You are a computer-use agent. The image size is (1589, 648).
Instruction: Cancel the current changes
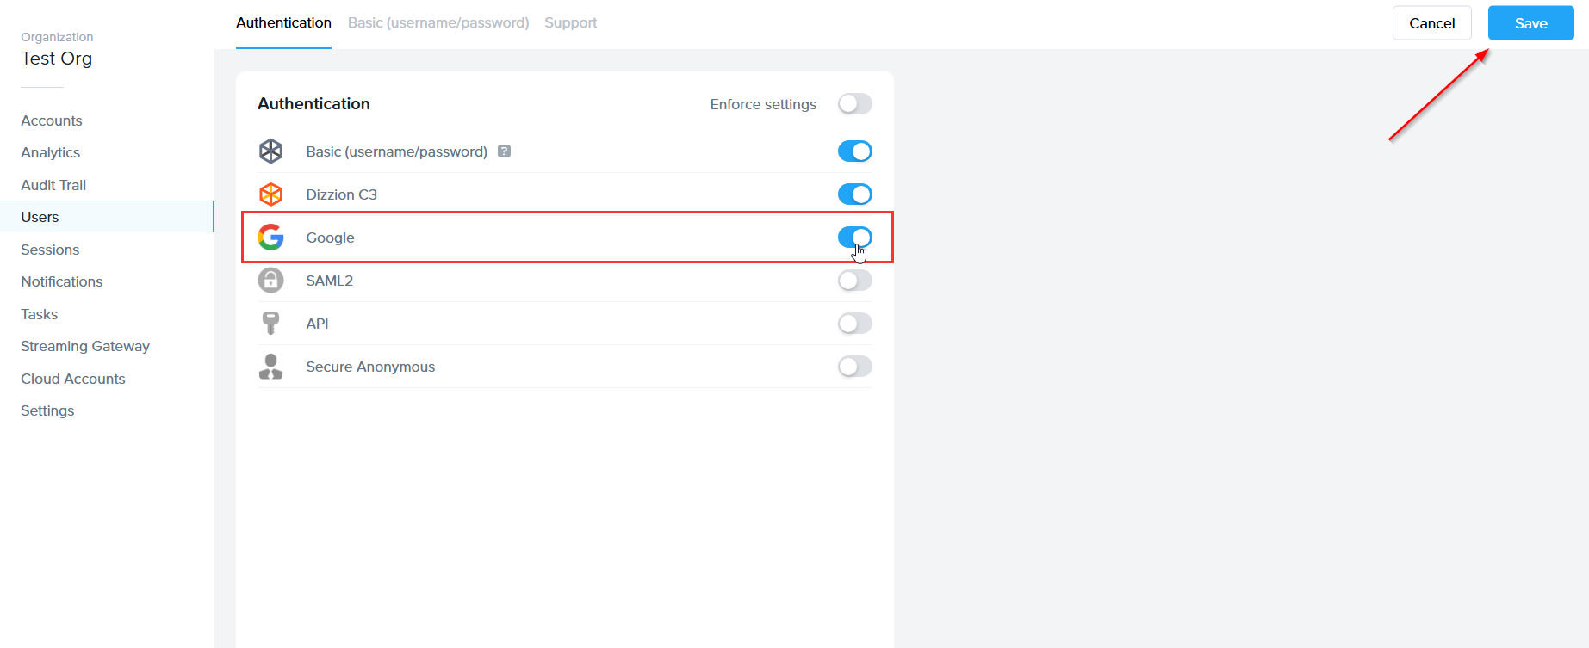pyautogui.click(x=1431, y=22)
